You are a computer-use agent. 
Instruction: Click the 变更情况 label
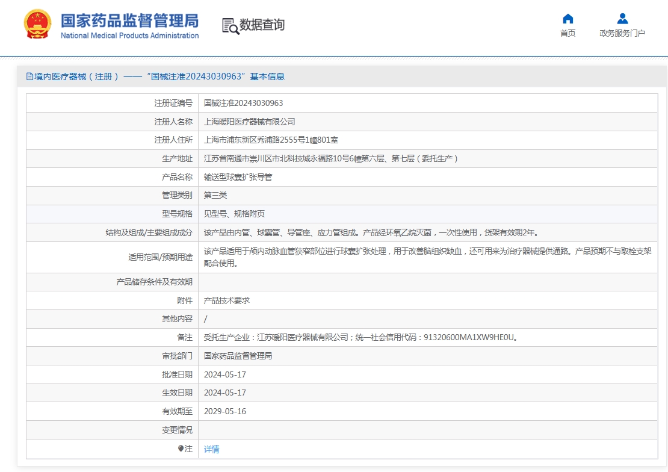(177, 430)
